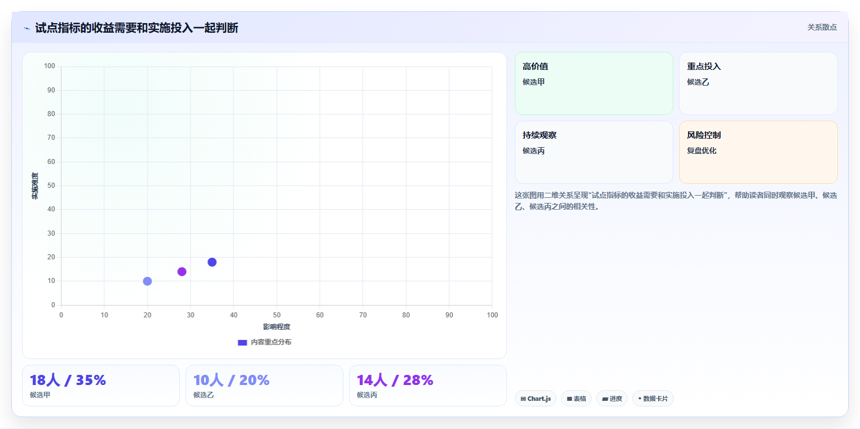Click 候选乙 label under 10人 / 20%
Screen dimensions: 860x429
point(204,395)
